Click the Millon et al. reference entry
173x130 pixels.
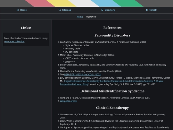click(87, 55)
